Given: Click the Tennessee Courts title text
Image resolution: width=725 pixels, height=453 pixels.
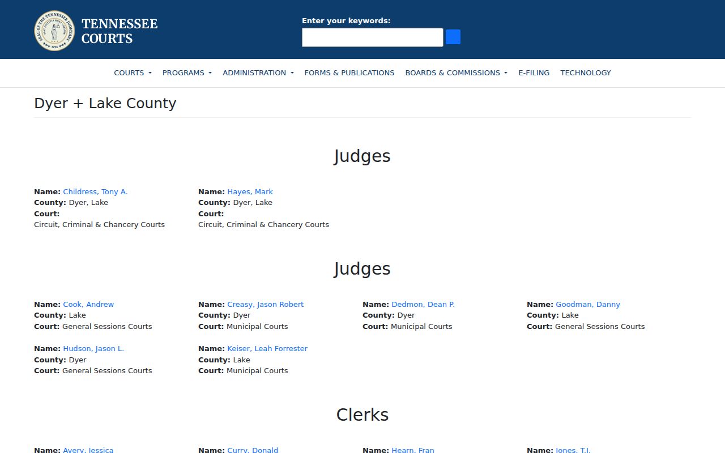Looking at the screenshot, I should click(120, 31).
